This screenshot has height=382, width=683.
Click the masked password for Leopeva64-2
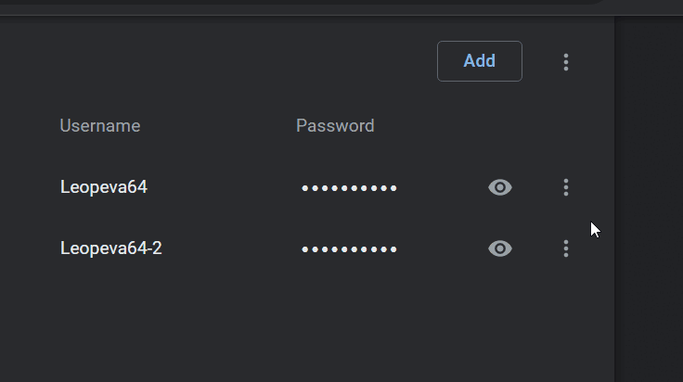point(349,249)
